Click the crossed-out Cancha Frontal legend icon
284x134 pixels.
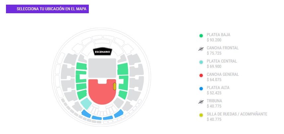pos(201,49)
